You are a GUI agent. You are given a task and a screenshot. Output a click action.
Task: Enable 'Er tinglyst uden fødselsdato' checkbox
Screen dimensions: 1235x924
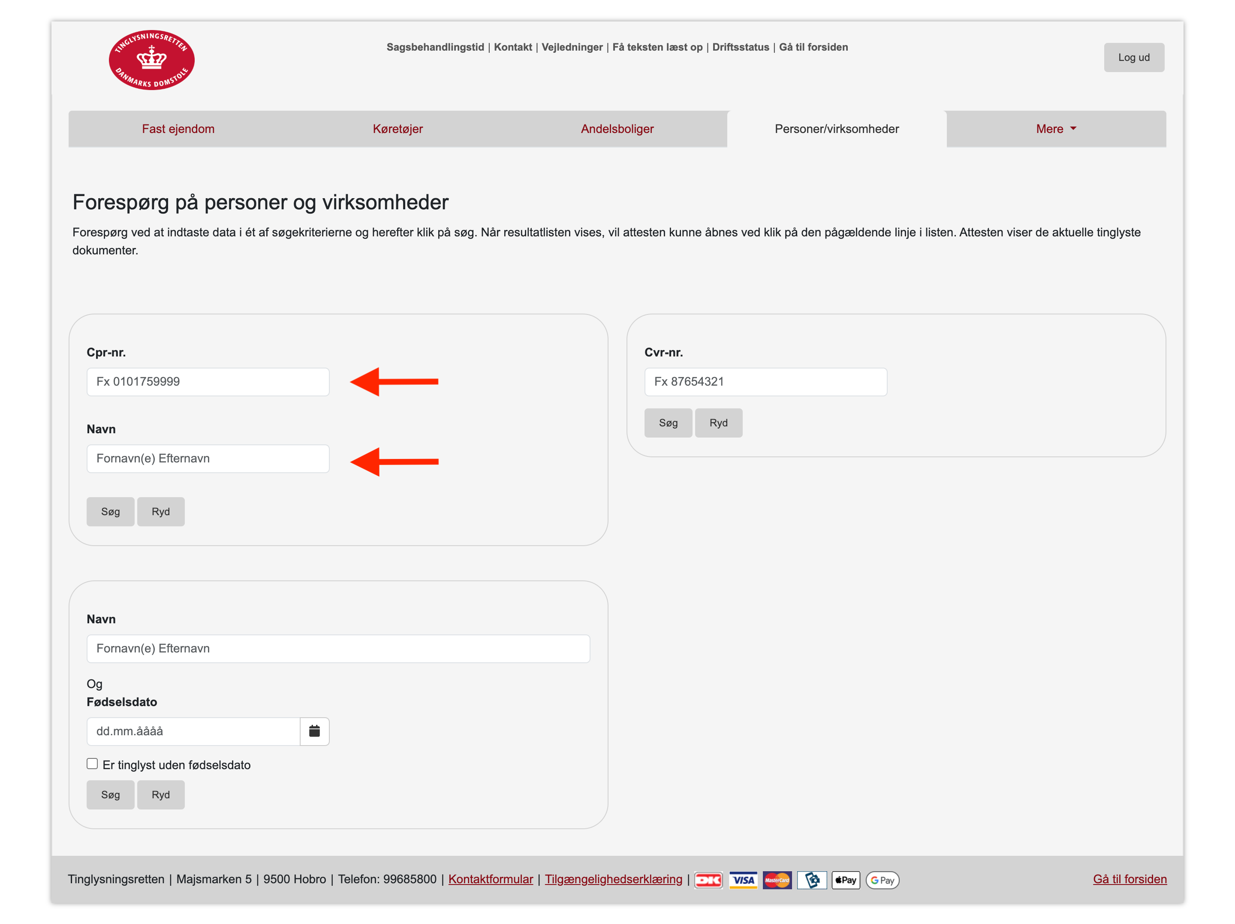92,764
